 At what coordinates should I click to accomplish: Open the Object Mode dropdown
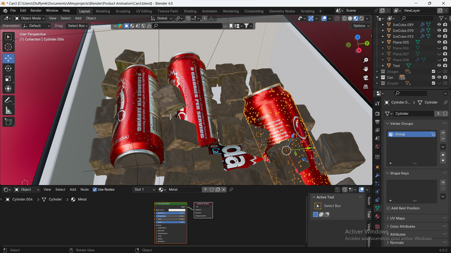30,18
